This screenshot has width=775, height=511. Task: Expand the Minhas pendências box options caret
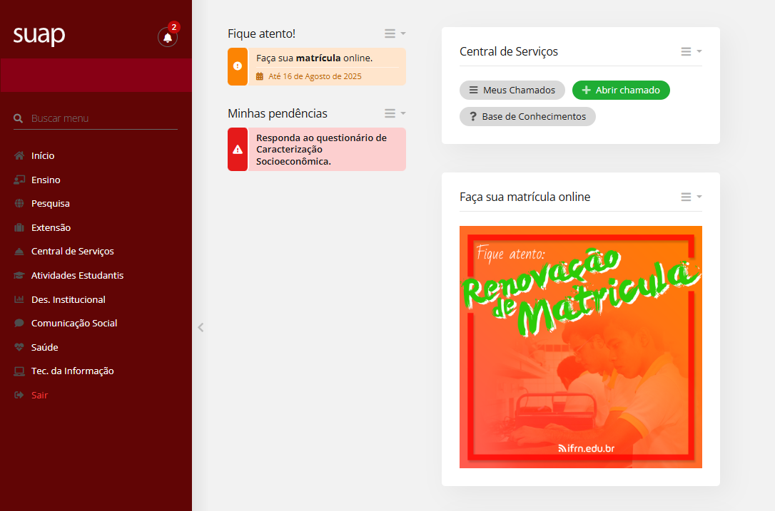point(403,113)
